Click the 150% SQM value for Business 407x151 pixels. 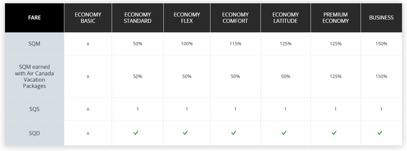[381, 44]
